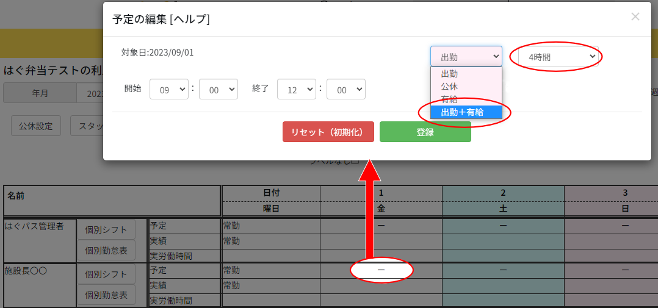The image size is (658, 308).
Task: Click 個別シフト for はぐパス管理者
Action: (x=106, y=229)
